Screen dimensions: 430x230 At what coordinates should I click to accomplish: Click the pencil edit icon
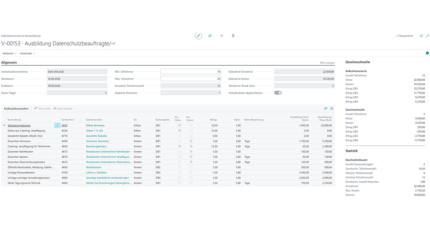[198, 36]
